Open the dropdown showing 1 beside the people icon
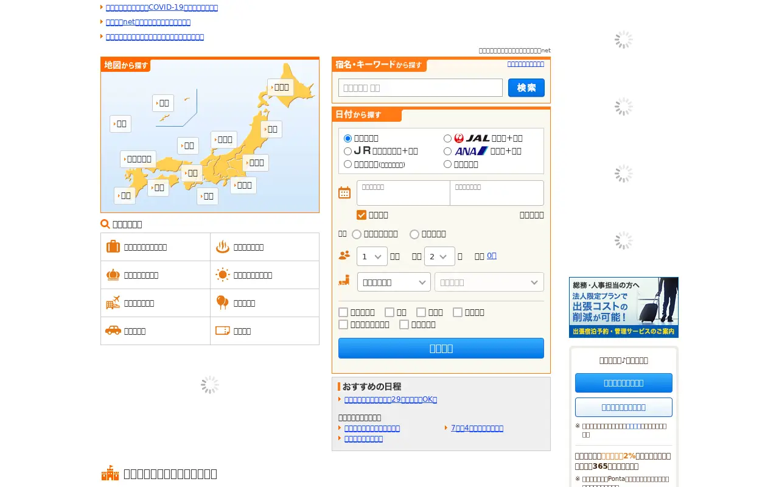The height and width of the screenshot is (487, 779). 372,256
